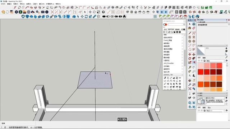Click the style preview thumbnail in Styles panel
Image resolution: width=230 pixels, height=129 pixels.
201,101
